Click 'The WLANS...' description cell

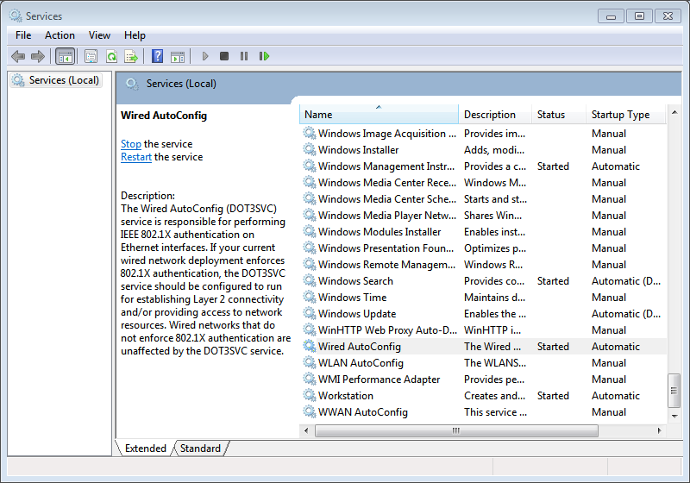pyautogui.click(x=495, y=363)
